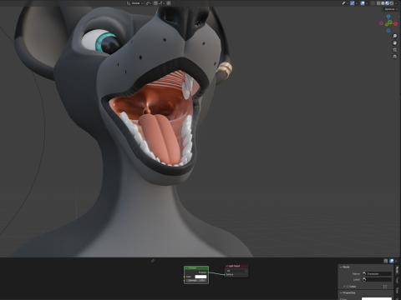Open the Options dropdown in viewport

pos(391,9)
